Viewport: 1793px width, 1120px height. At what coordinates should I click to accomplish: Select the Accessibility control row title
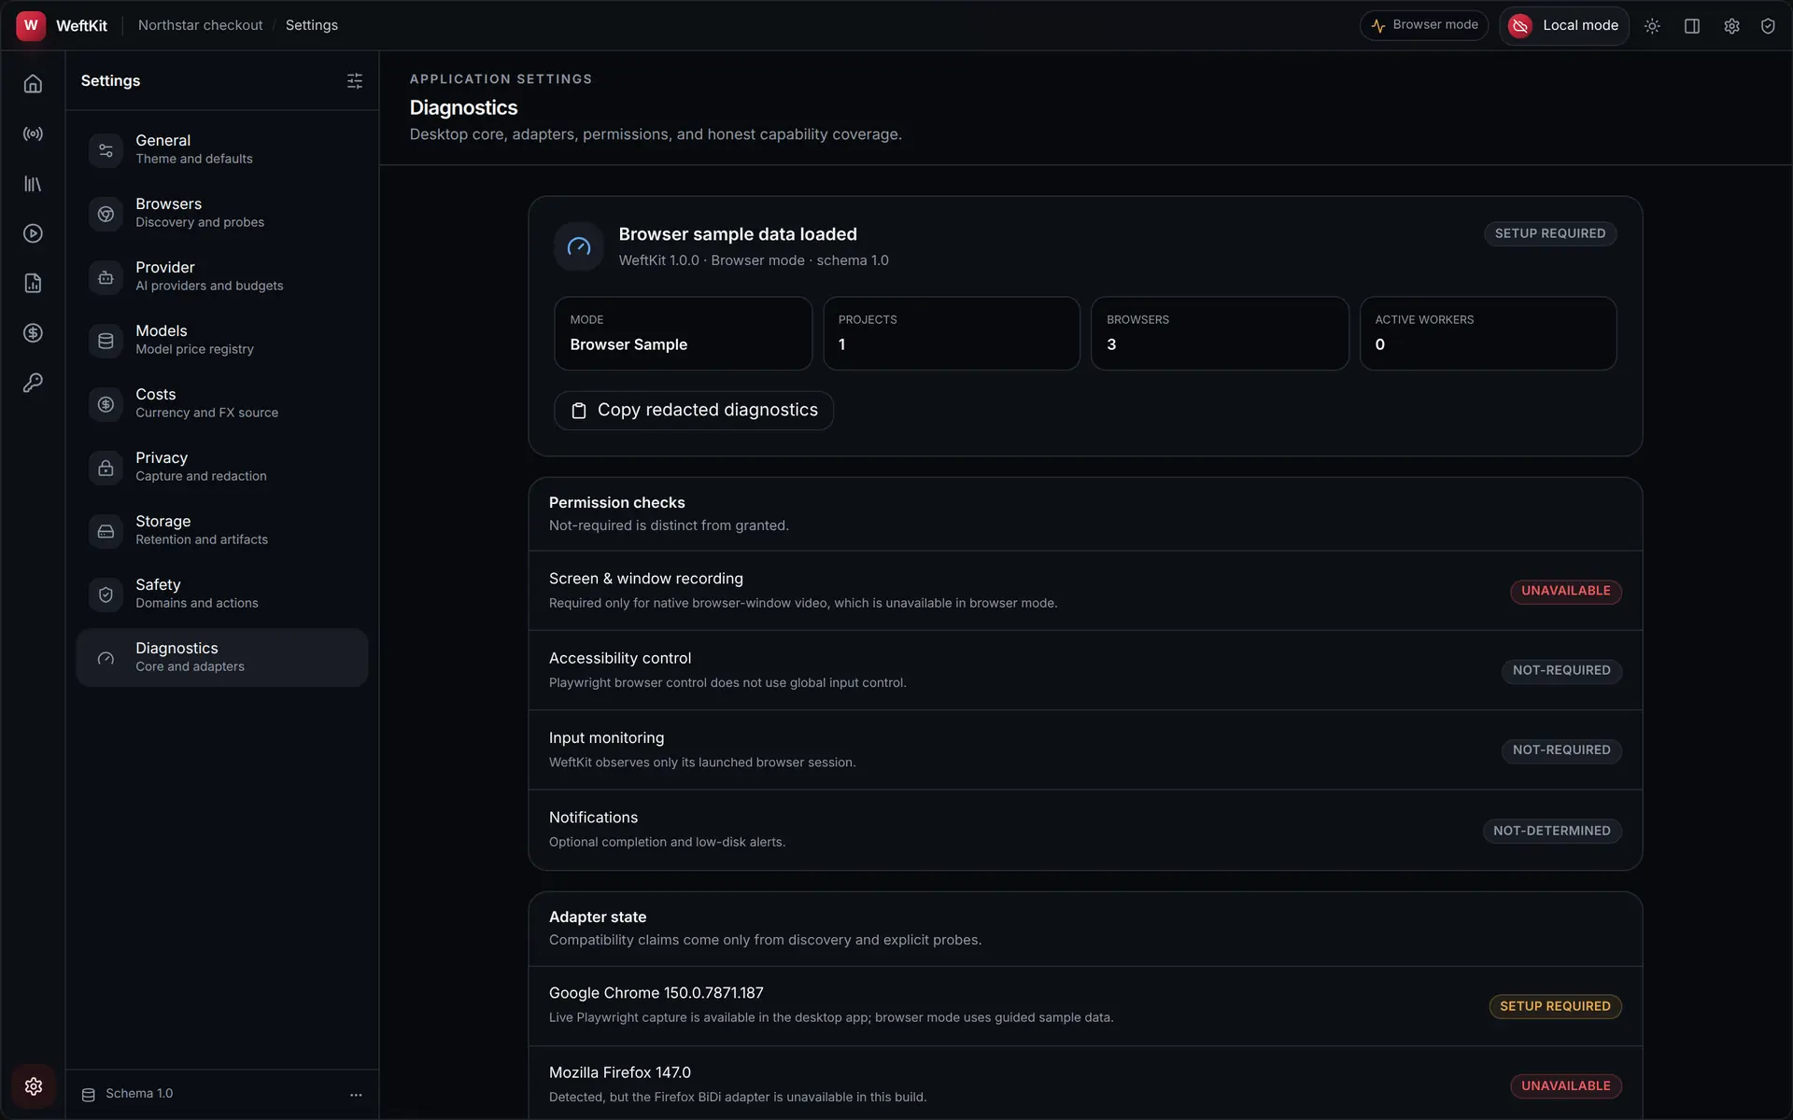point(620,658)
